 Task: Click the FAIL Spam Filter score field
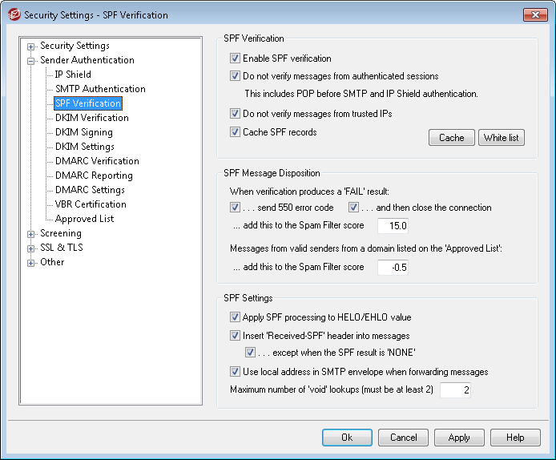tap(393, 226)
